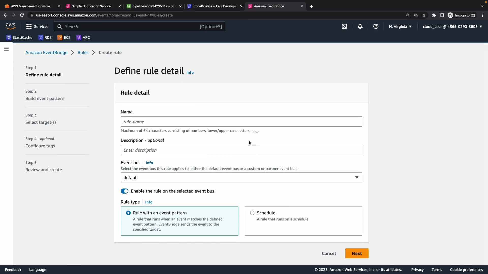Open the N. Virginia region selector
Image resolution: width=488 pixels, height=274 pixels.
[400, 26]
